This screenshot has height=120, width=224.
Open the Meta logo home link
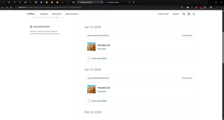pos(31,14)
